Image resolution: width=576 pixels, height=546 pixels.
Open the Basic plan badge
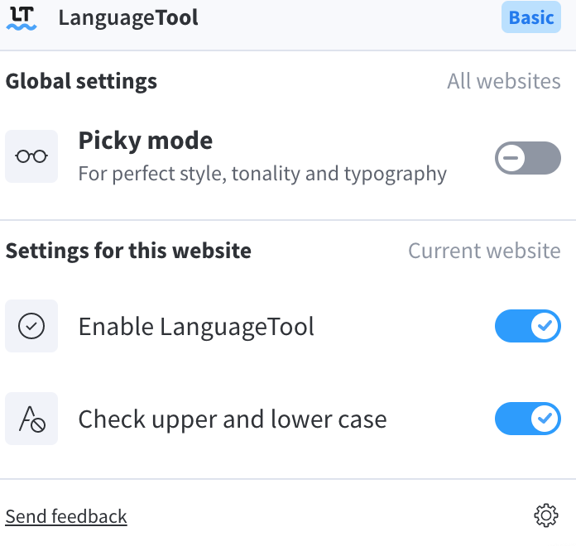point(530,17)
